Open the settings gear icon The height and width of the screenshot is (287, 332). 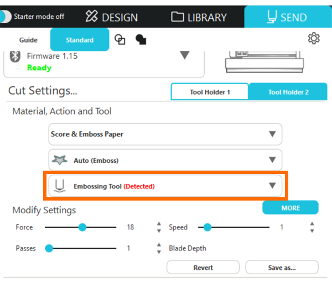pos(314,39)
